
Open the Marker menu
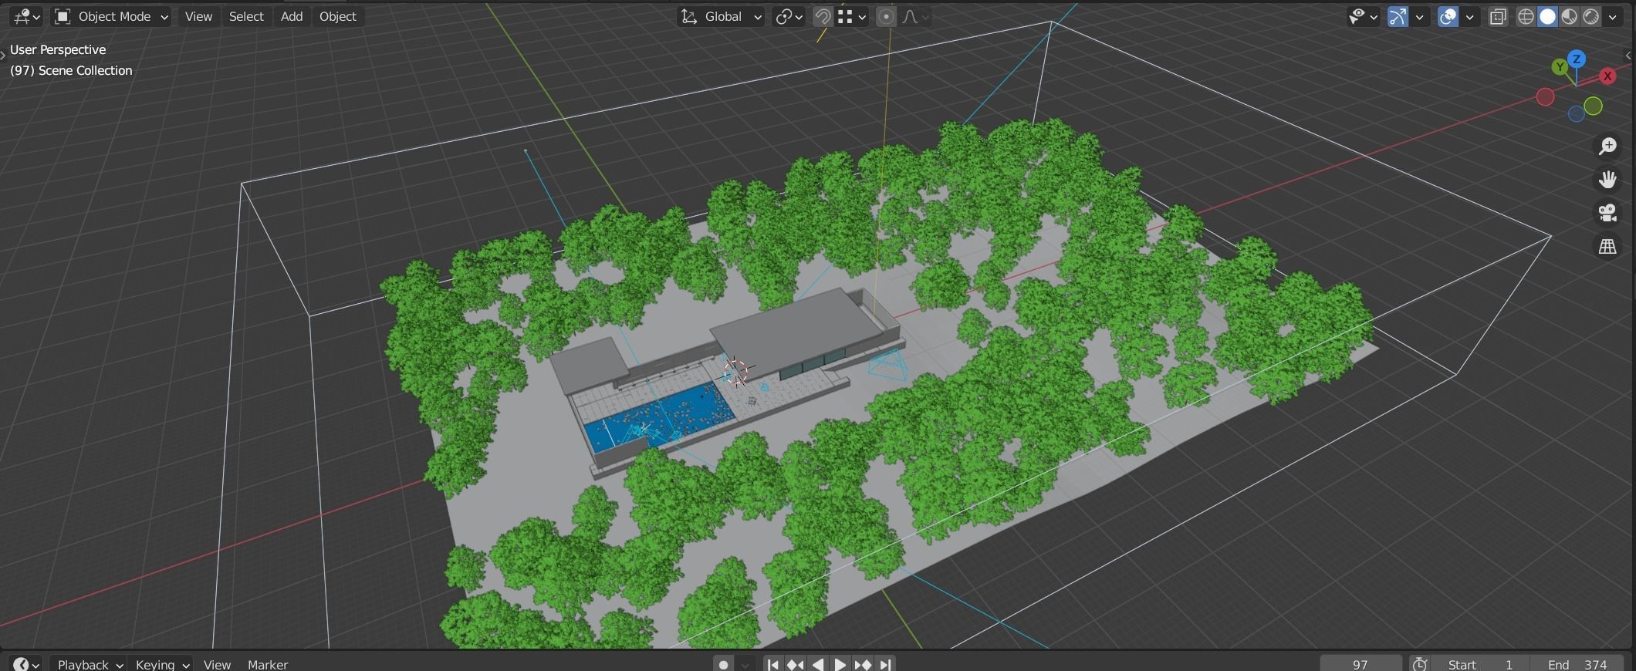pos(268,664)
